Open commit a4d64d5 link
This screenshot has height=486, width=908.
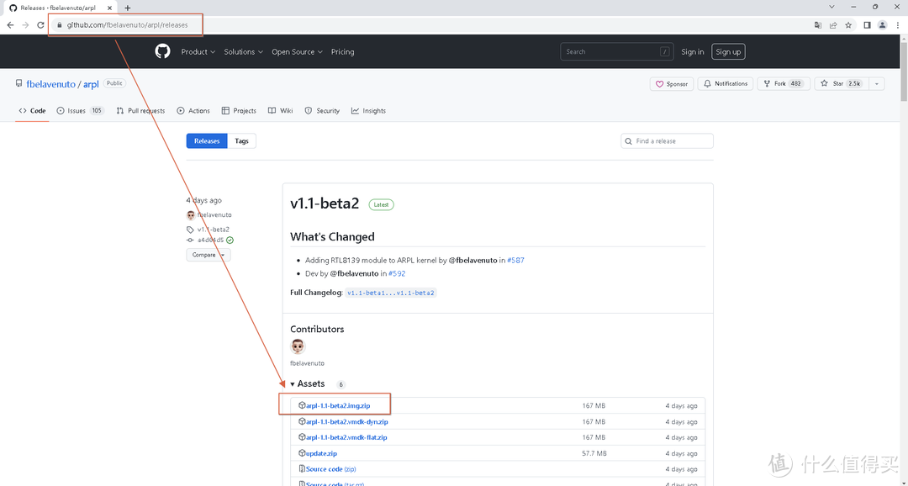210,240
